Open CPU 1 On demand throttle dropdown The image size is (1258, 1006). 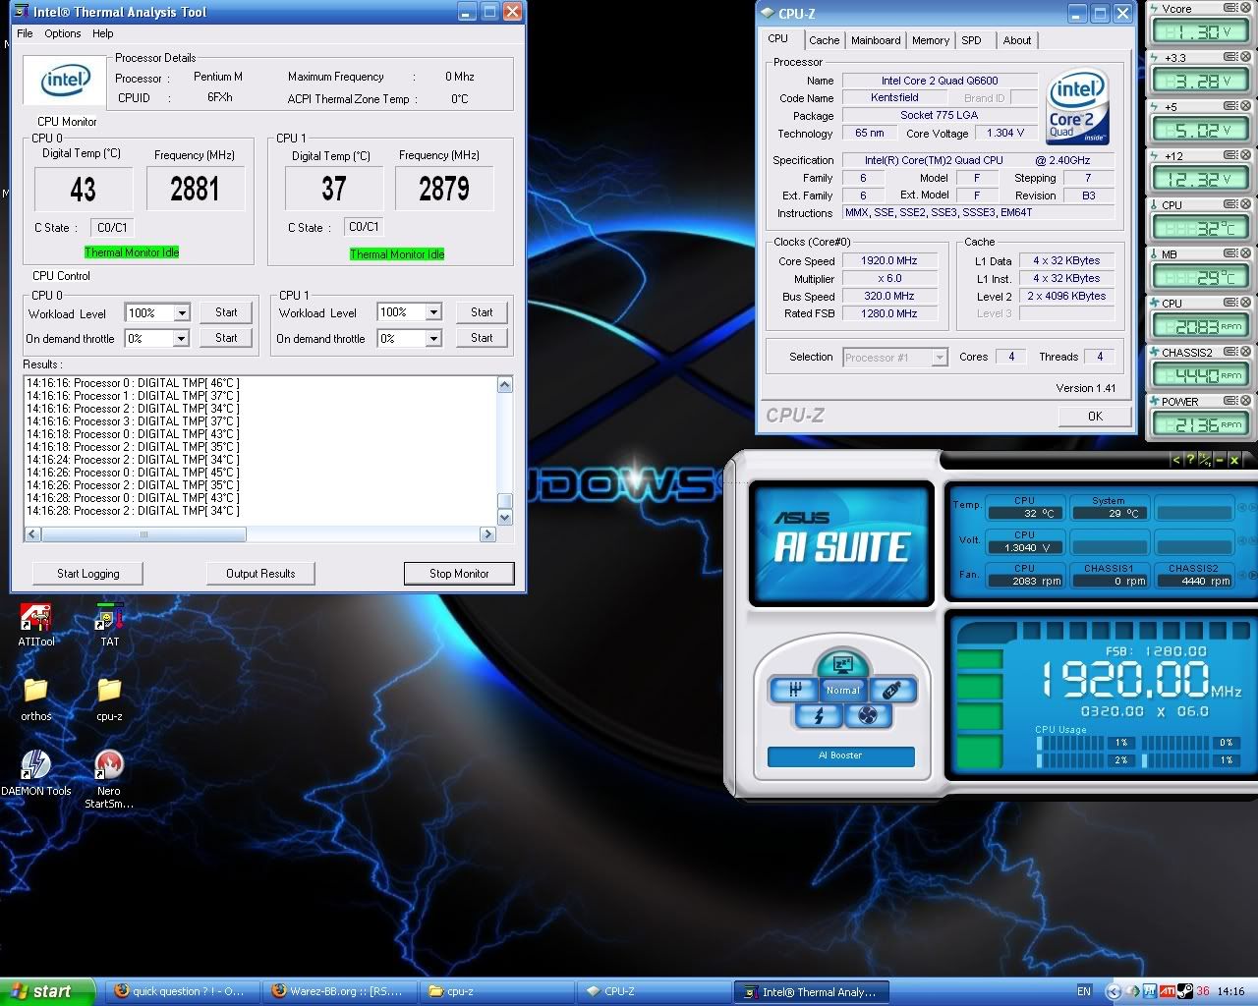pyautogui.click(x=433, y=338)
